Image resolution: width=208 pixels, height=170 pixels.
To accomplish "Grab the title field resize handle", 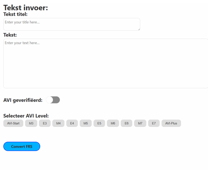I will (139, 29).
